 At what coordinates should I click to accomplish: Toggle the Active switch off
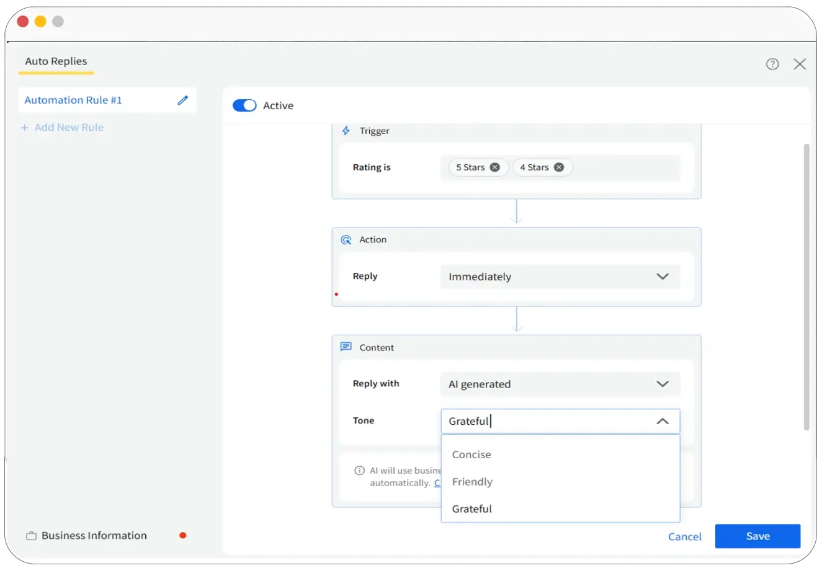(244, 105)
